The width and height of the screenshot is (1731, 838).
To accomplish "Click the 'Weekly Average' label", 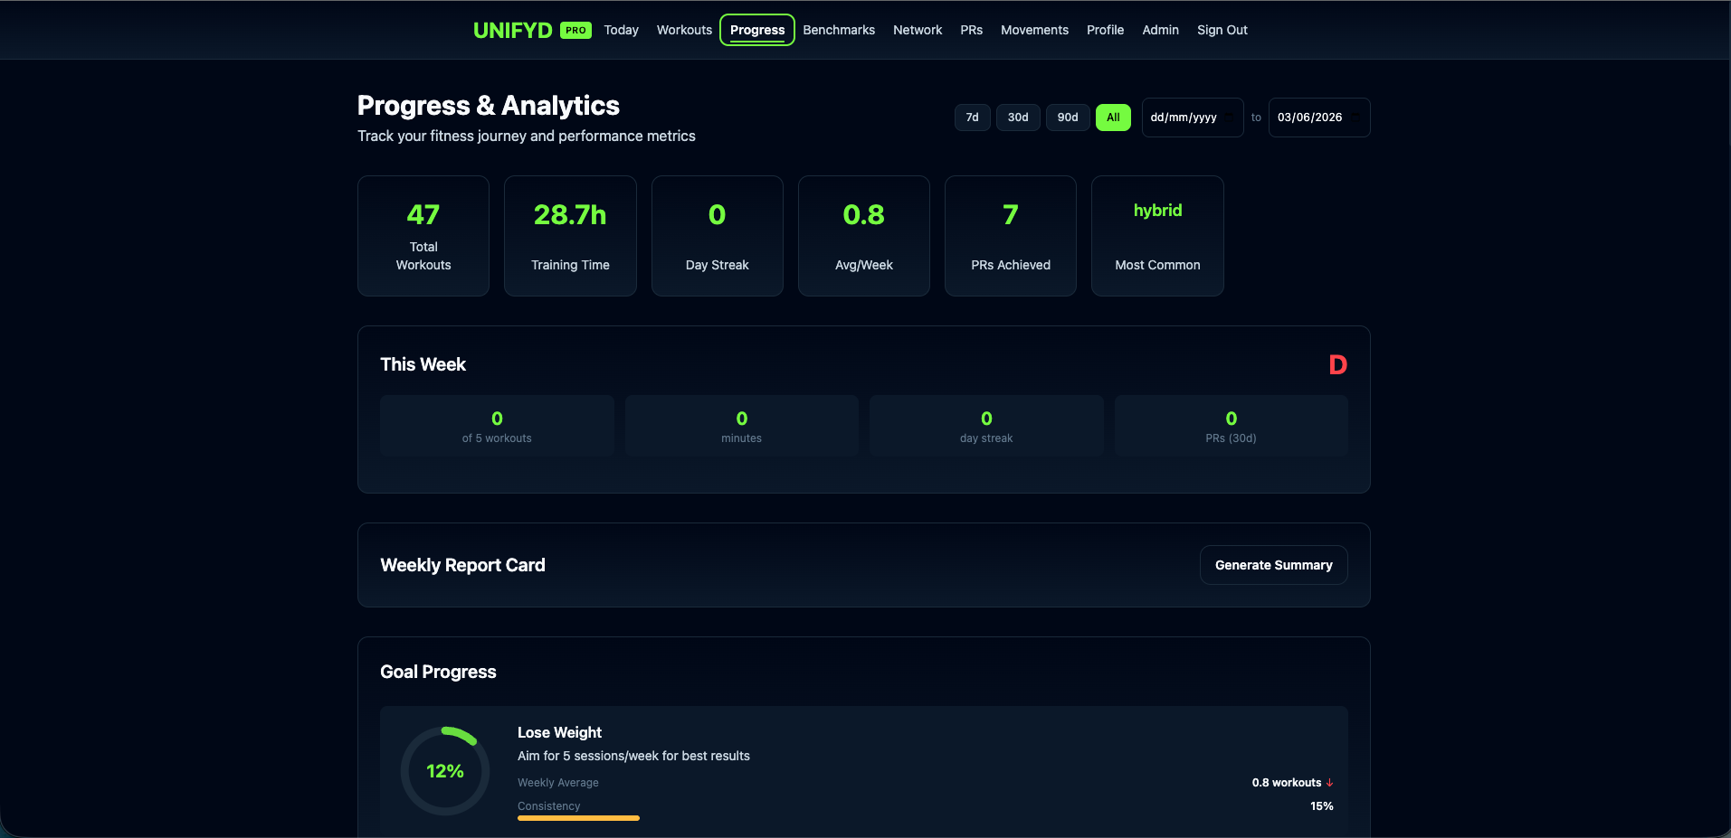I will (558, 783).
